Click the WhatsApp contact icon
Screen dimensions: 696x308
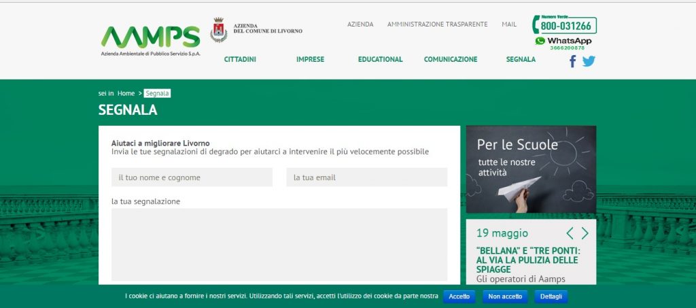coord(540,41)
